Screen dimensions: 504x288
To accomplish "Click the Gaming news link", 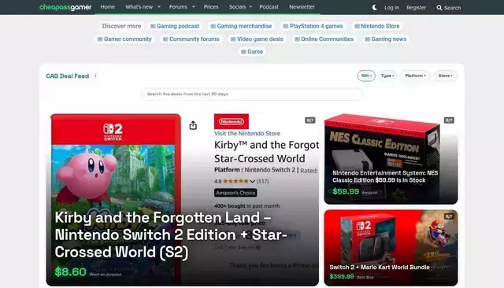I will (x=385, y=39).
